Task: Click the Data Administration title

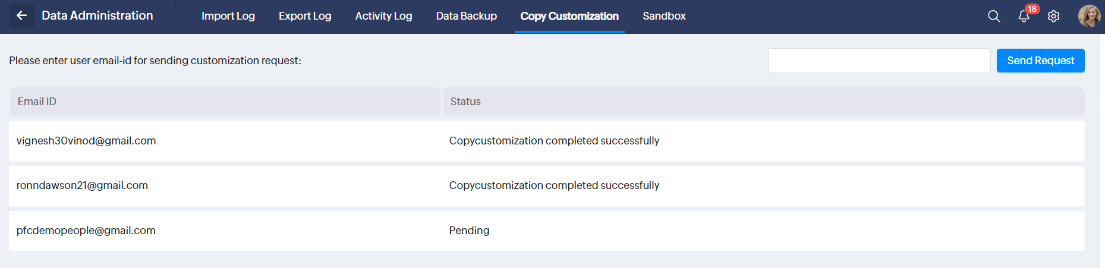Action: pos(97,16)
